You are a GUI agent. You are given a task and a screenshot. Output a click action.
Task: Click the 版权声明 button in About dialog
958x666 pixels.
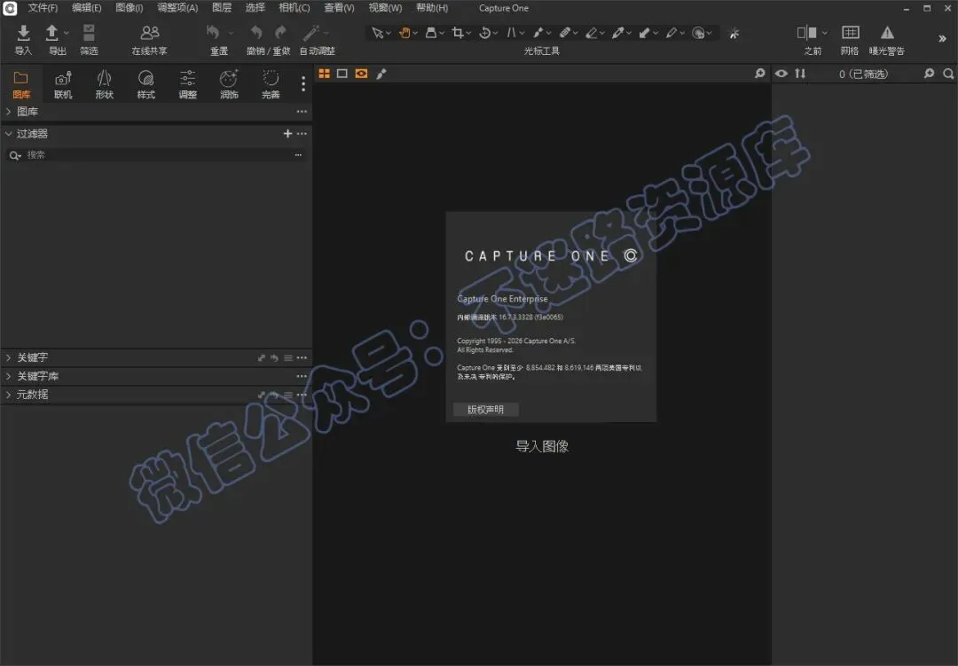tap(486, 410)
